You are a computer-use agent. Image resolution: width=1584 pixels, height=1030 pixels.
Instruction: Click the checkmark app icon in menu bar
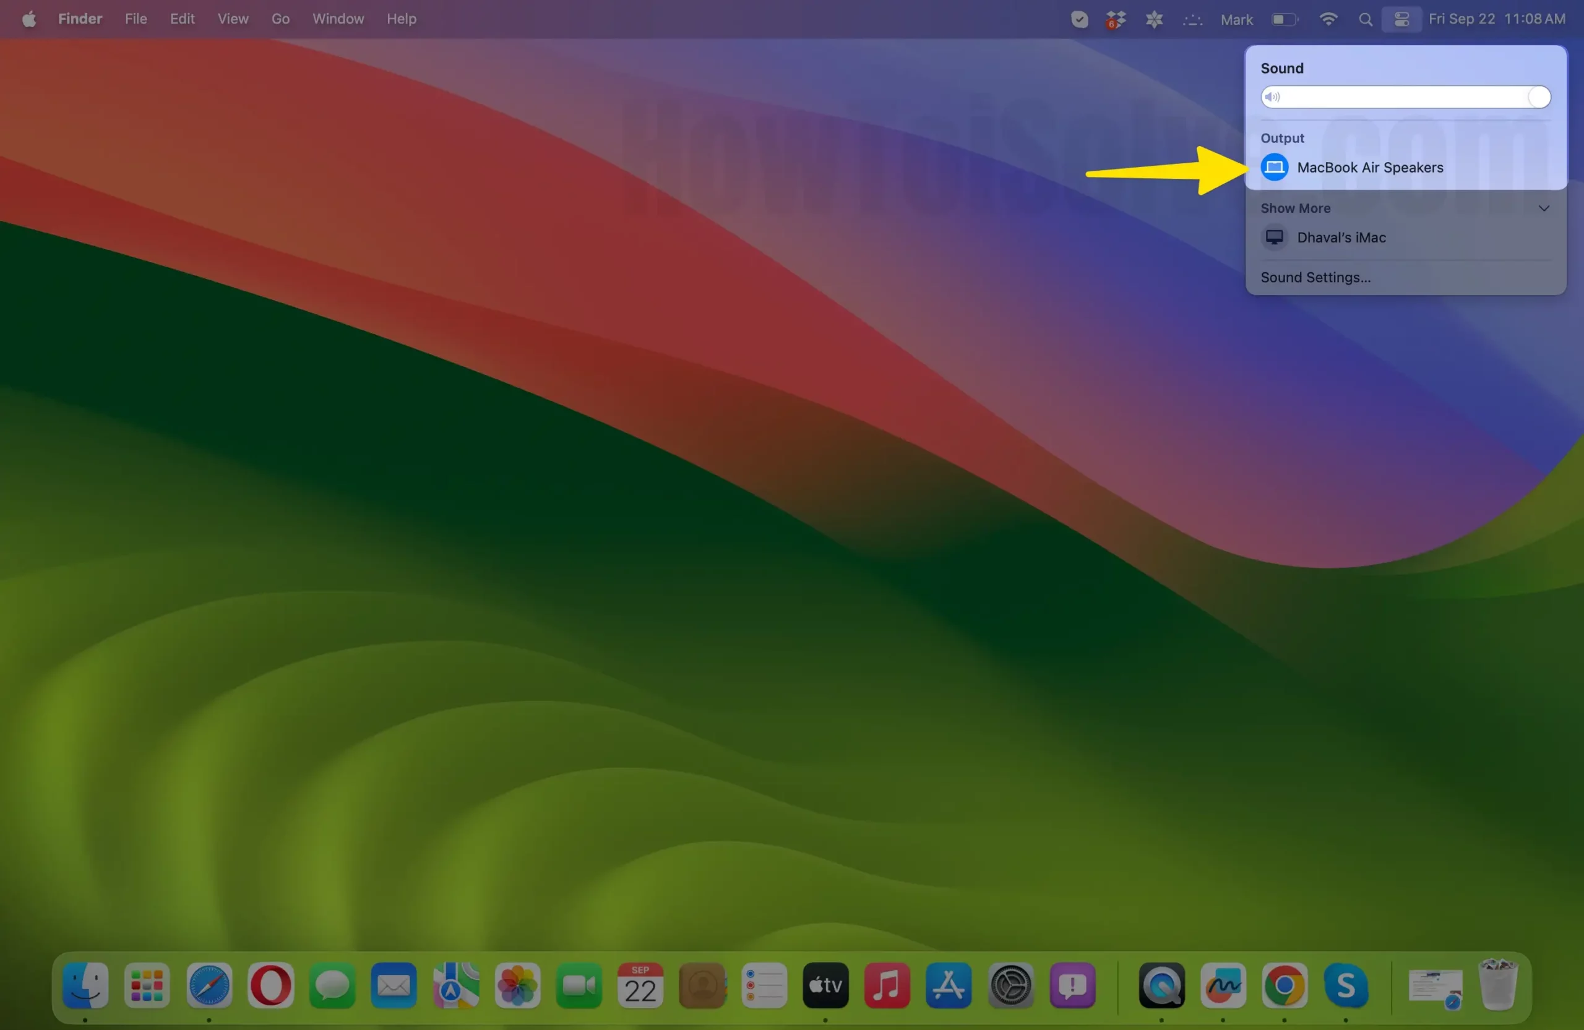pos(1079,19)
